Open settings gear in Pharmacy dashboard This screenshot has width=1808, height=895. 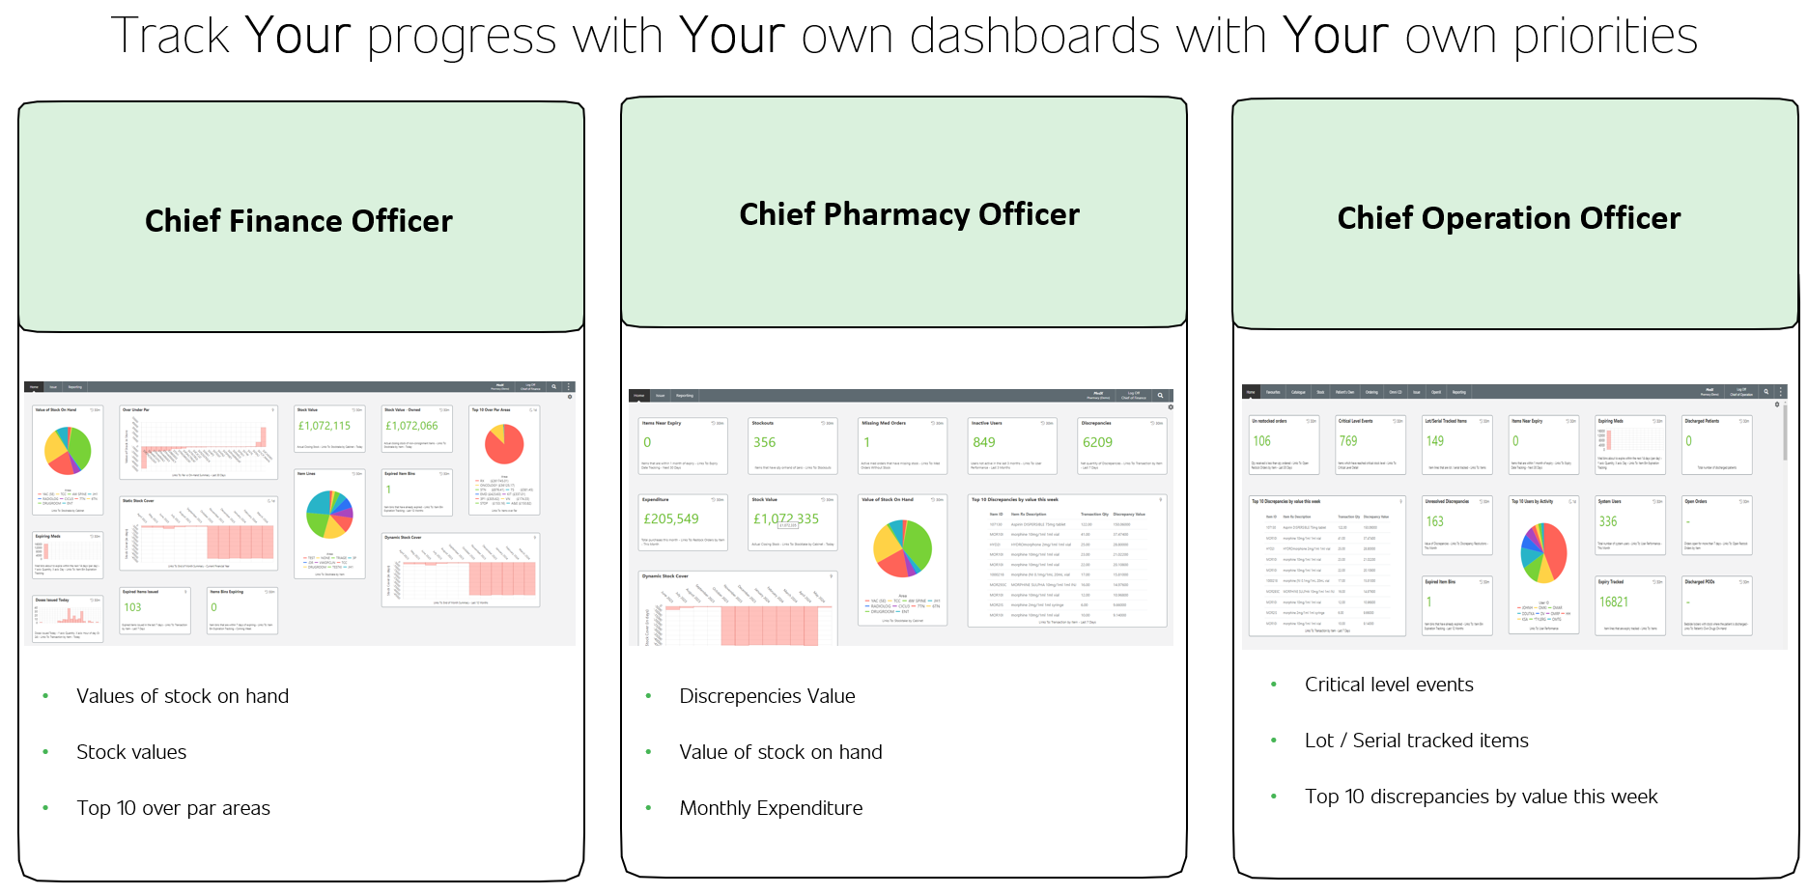(1171, 407)
